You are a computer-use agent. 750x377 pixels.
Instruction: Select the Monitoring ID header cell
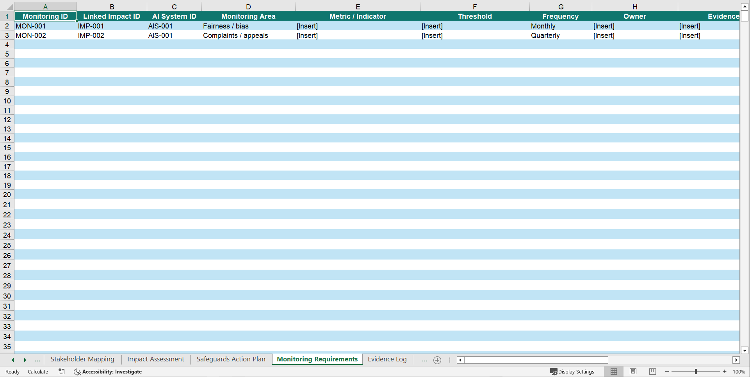click(x=45, y=16)
